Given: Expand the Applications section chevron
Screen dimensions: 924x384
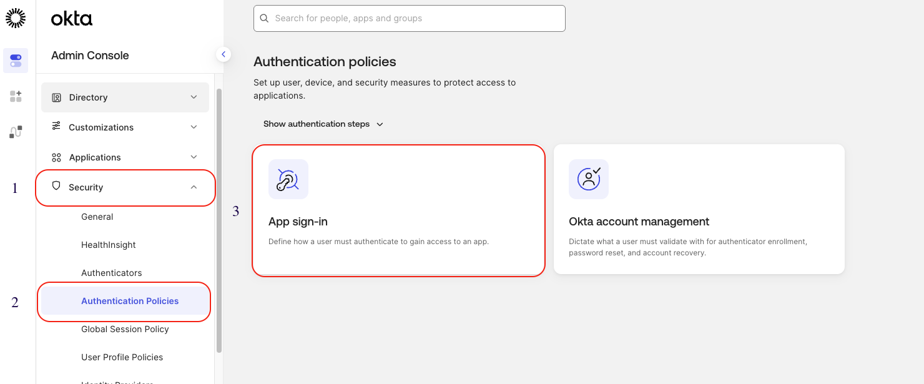Looking at the screenshot, I should point(194,157).
